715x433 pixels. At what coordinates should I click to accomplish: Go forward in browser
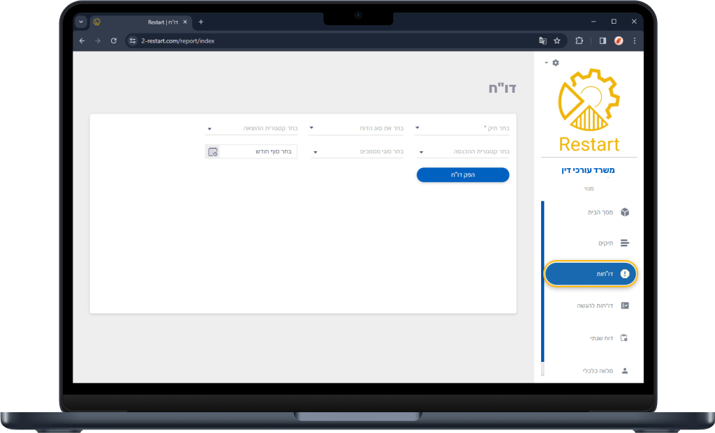98,41
